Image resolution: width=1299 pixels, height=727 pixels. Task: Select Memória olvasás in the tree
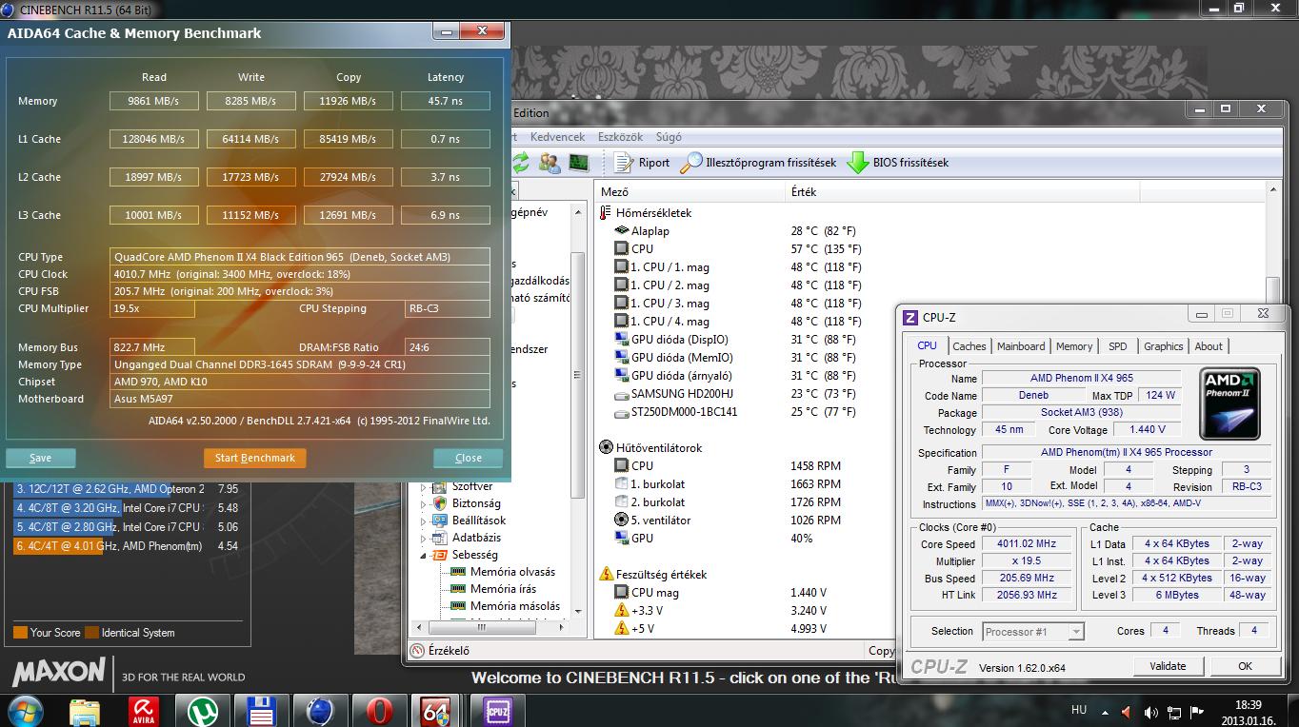(x=512, y=572)
